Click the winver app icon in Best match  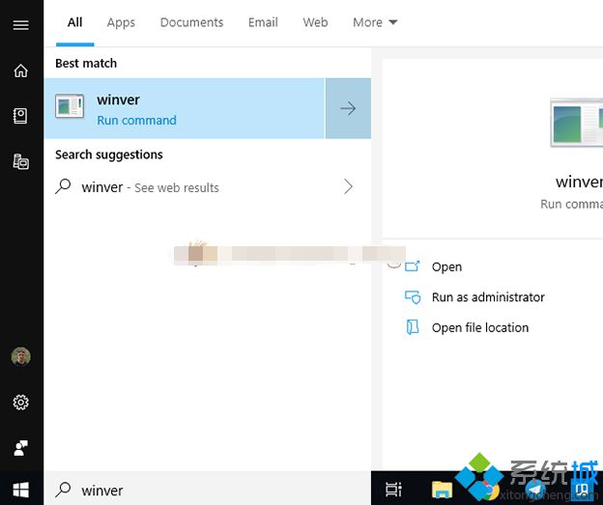tap(70, 105)
